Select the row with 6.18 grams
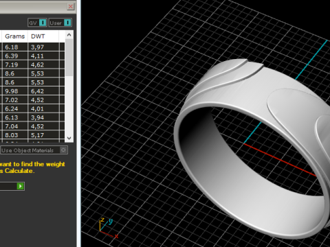 tap(32, 47)
